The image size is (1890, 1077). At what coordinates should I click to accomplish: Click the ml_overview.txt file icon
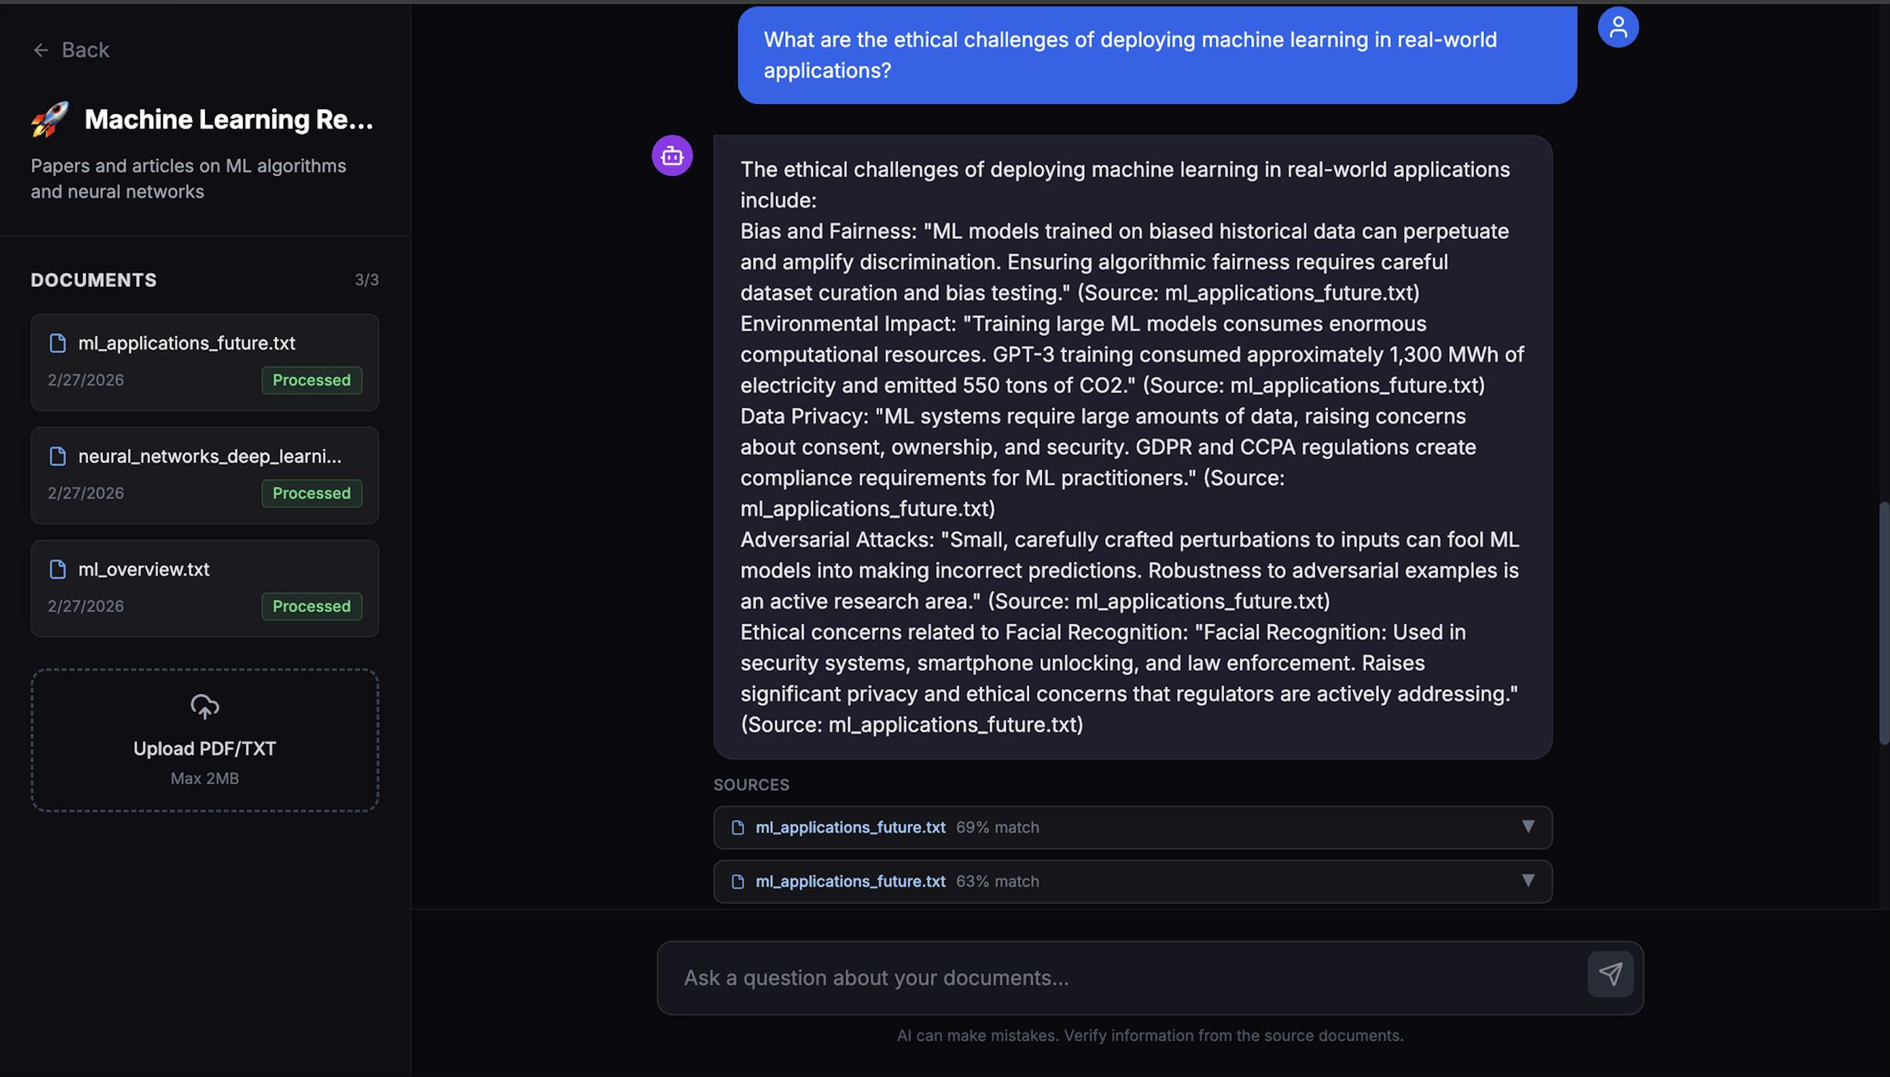[58, 569]
